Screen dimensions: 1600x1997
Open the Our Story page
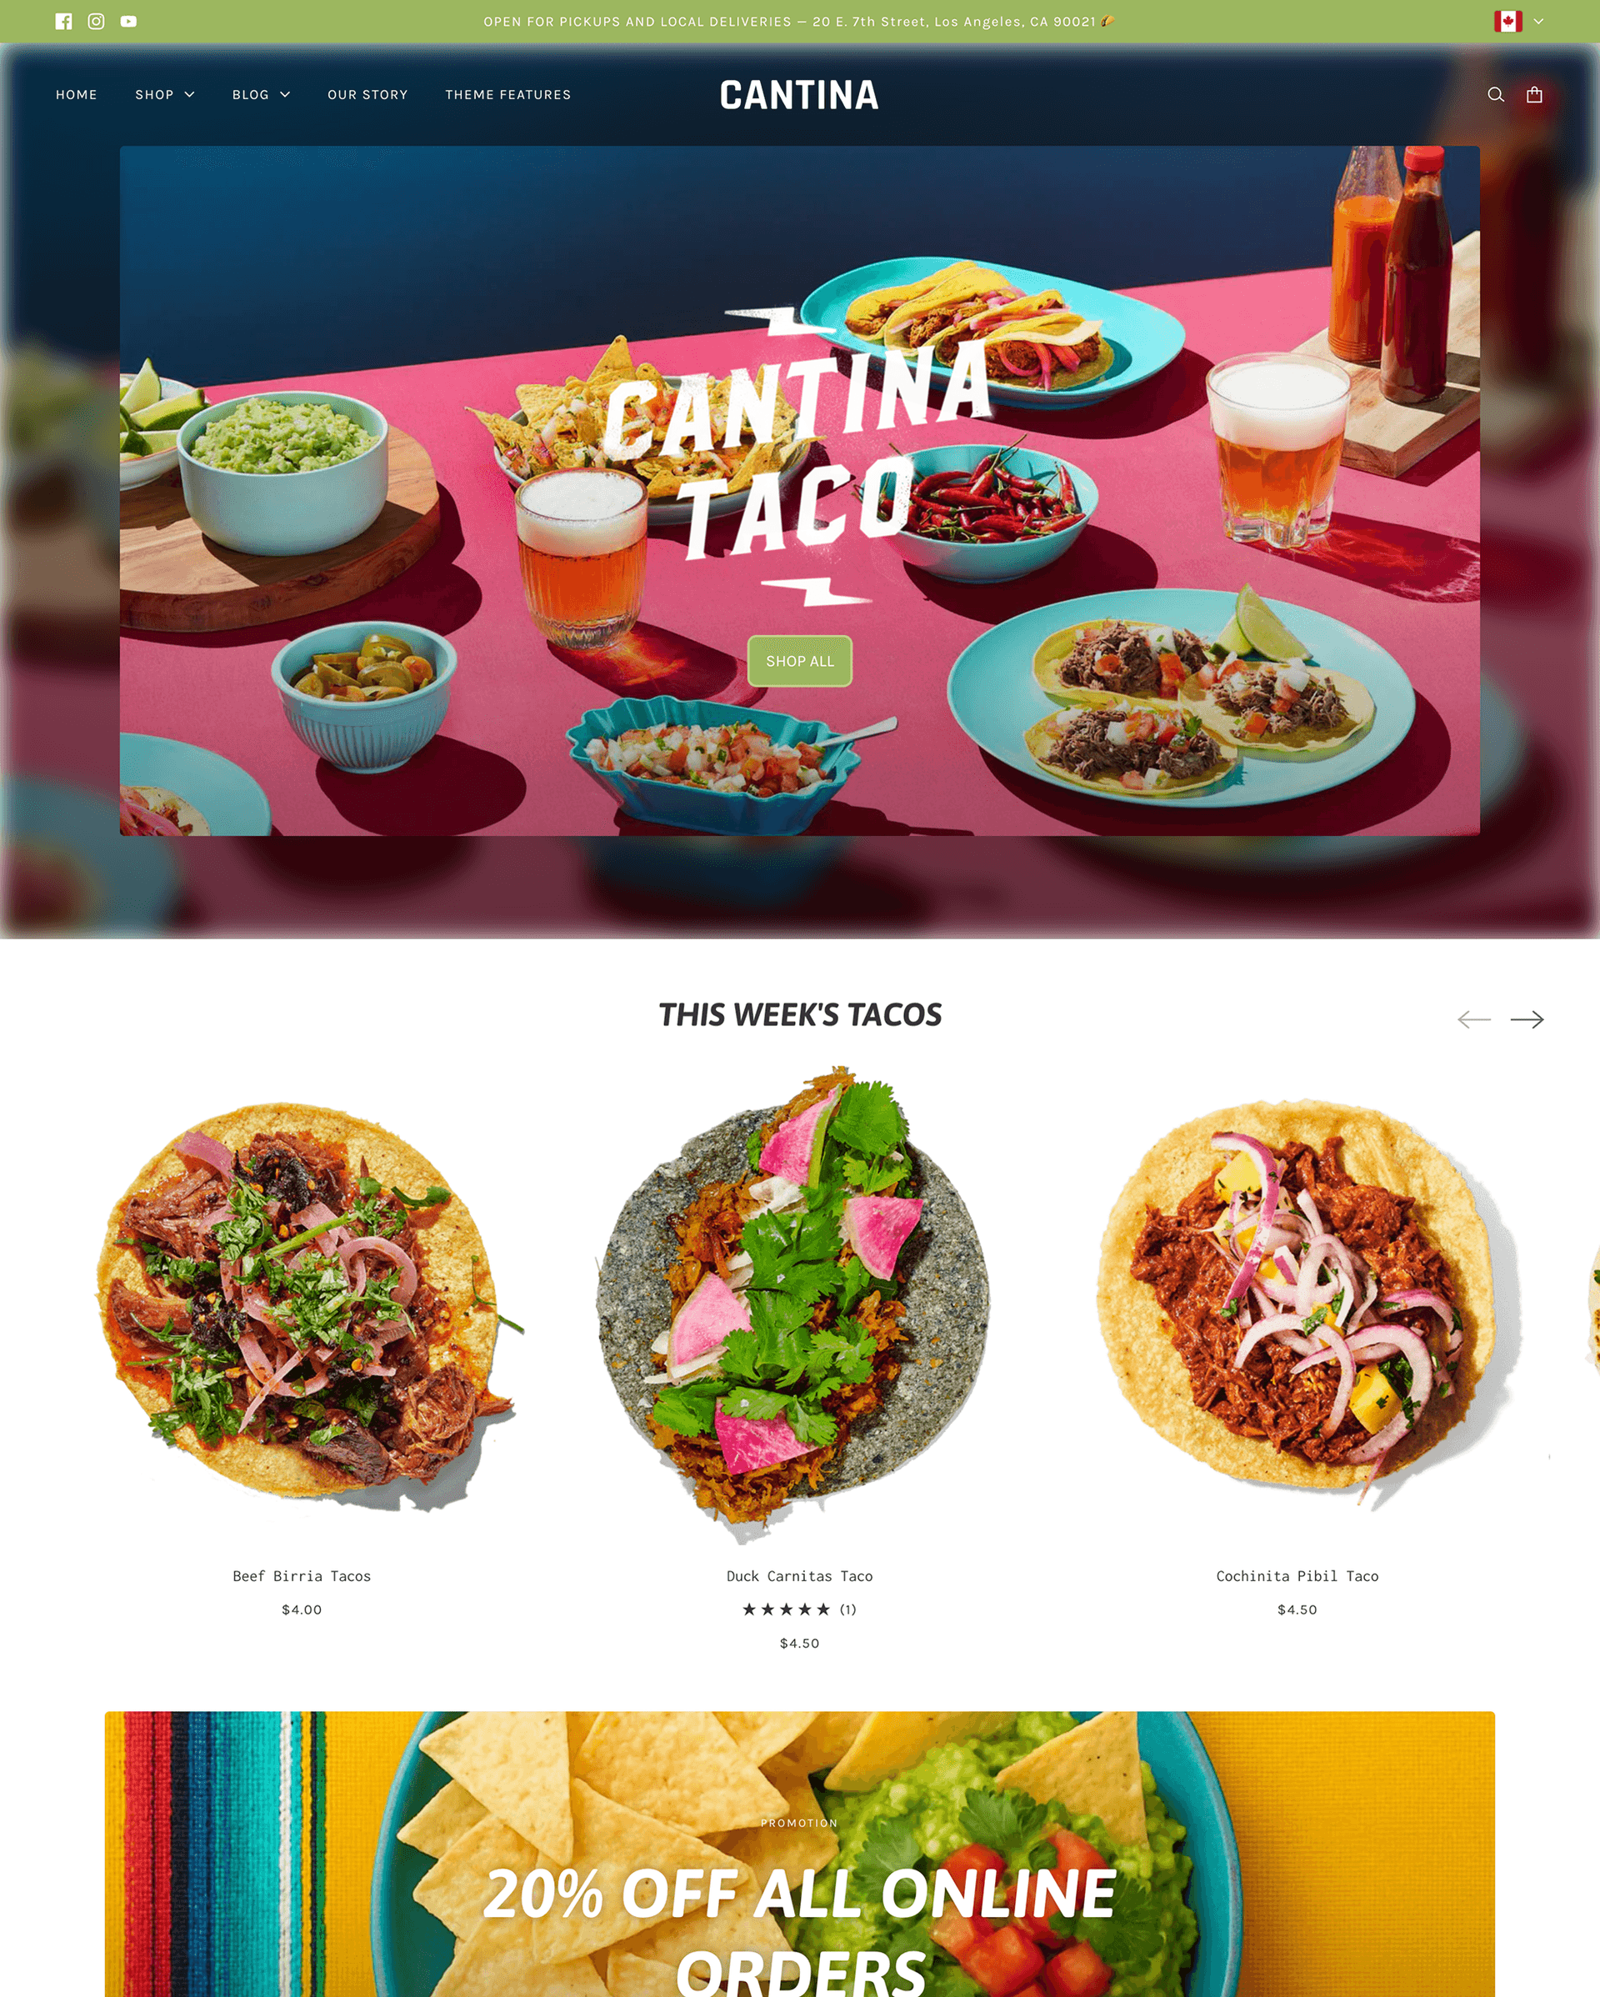click(x=367, y=94)
